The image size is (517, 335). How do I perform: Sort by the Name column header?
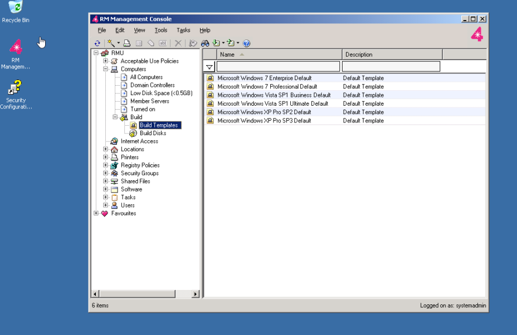click(x=279, y=55)
